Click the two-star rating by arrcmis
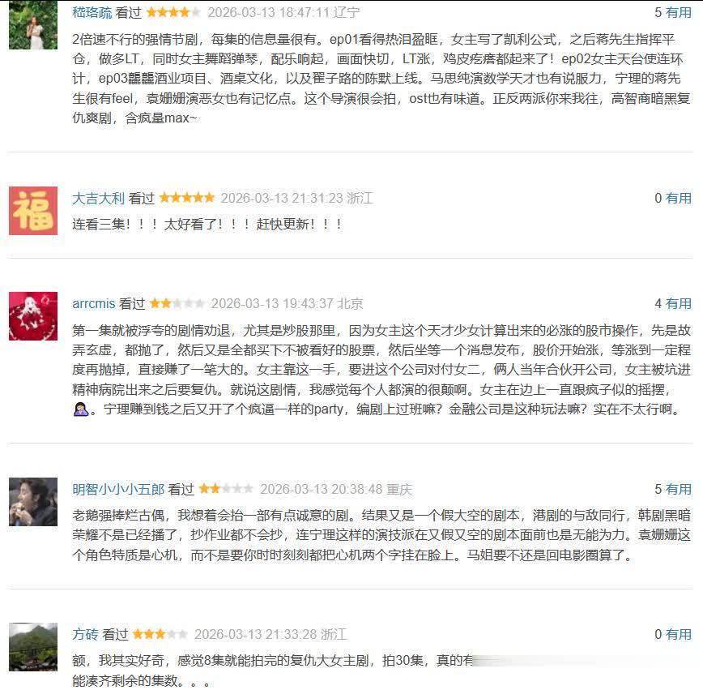This screenshot has height=690, width=703. coord(177,303)
